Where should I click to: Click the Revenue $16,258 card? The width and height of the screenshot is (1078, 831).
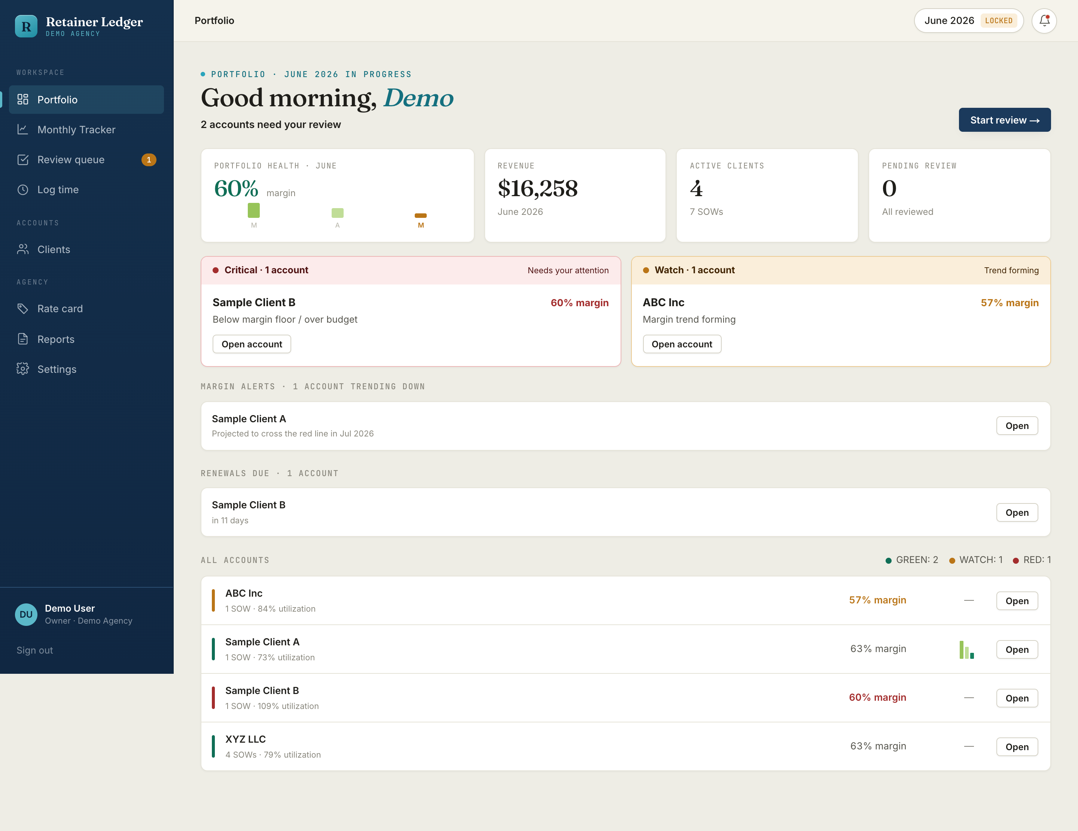point(575,195)
